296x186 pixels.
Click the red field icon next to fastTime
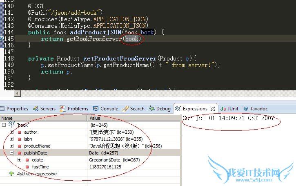click(x=27, y=167)
